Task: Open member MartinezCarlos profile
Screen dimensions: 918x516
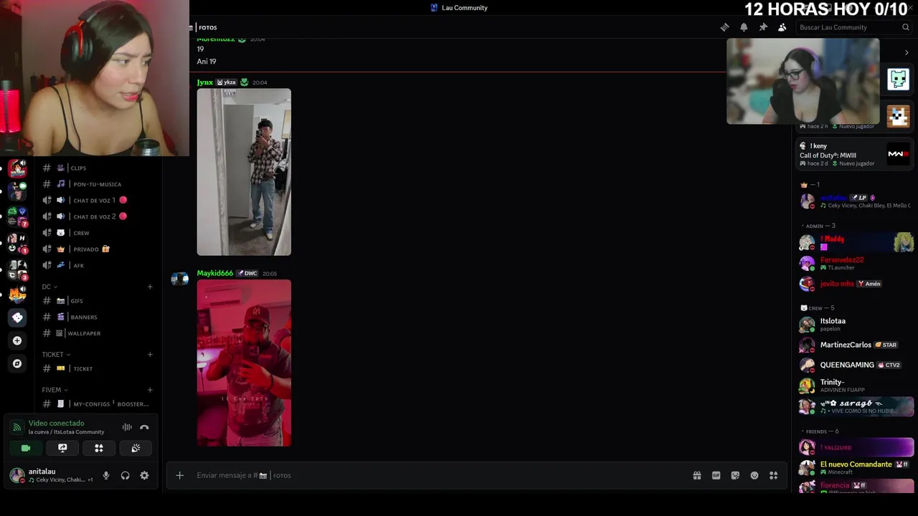Action: [x=856, y=345]
